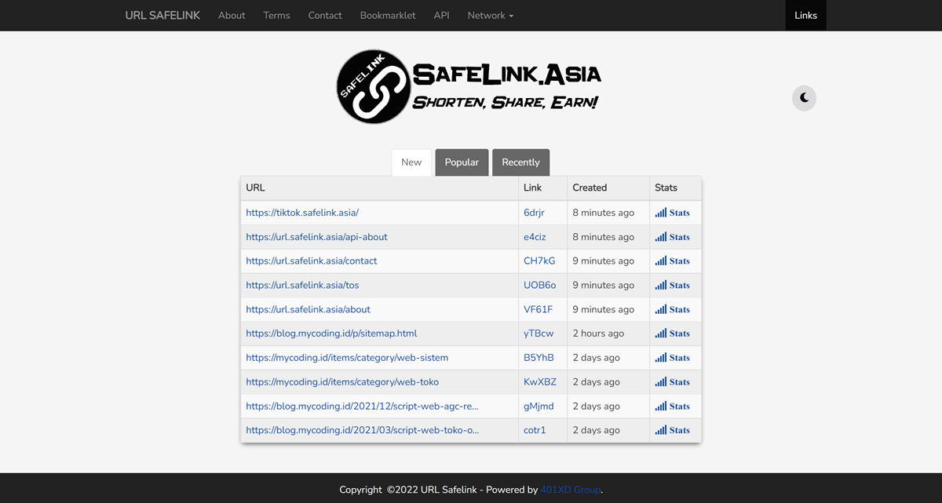Click the Links button in the navbar
This screenshot has width=942, height=503.
(x=805, y=15)
